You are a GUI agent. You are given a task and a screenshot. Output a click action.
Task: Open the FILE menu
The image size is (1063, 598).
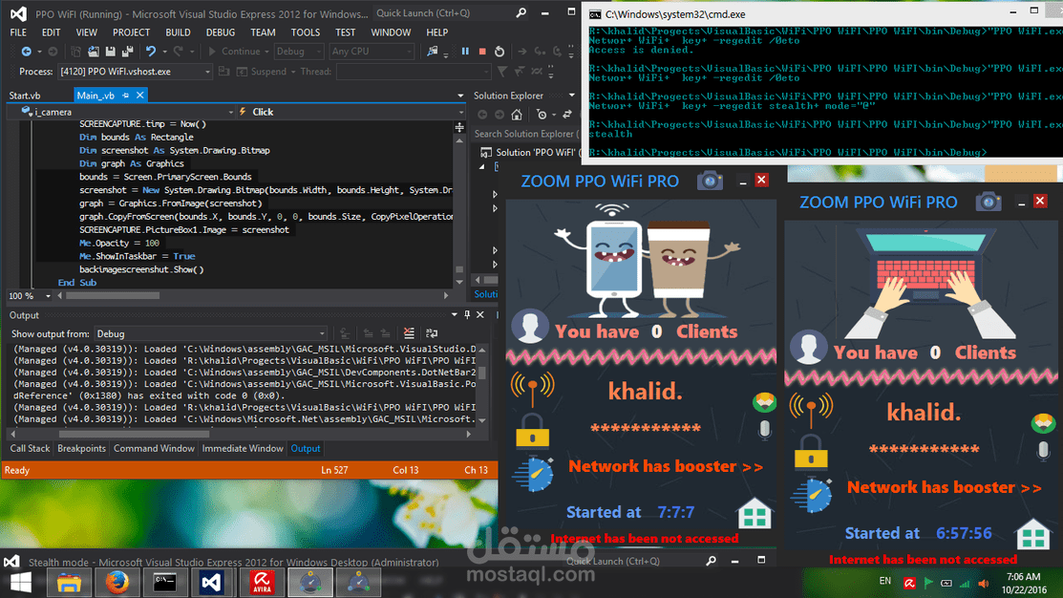tap(18, 32)
